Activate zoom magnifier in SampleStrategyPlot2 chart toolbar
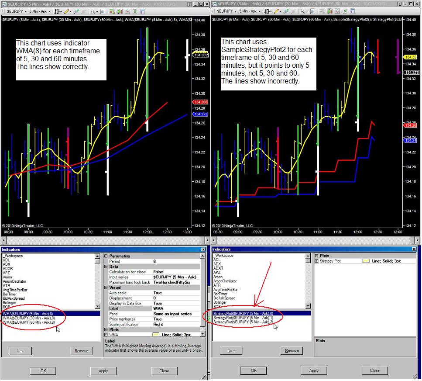The width and height of the screenshot is (422, 381). tap(312, 11)
